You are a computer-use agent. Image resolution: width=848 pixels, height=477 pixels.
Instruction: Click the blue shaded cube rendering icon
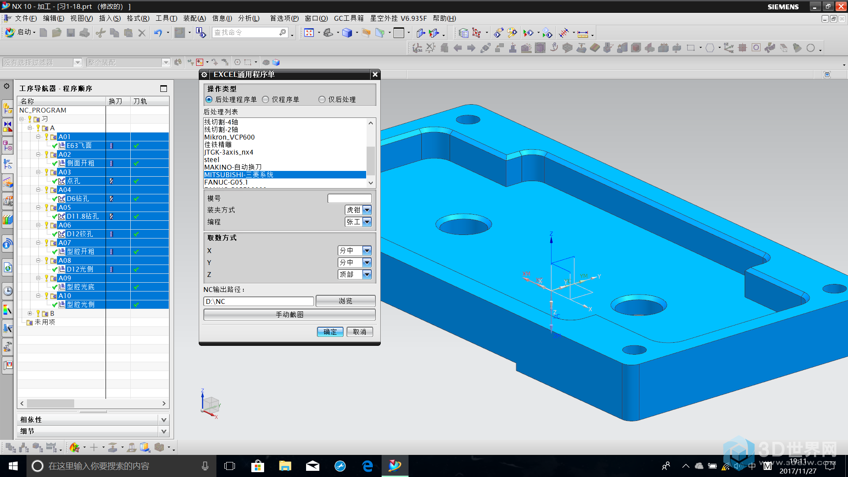[x=347, y=33]
